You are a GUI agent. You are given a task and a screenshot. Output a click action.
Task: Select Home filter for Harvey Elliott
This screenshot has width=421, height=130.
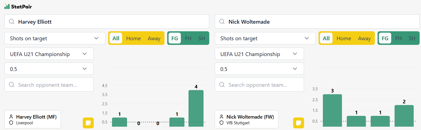(133, 38)
